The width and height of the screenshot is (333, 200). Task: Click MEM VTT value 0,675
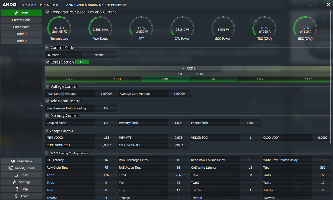[179, 138]
